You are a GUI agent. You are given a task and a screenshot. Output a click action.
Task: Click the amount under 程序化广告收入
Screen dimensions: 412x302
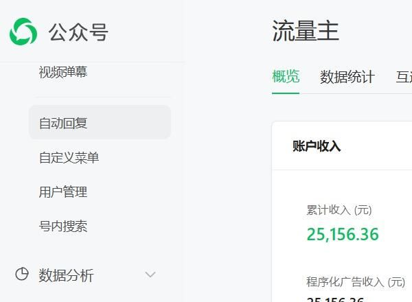335,299
